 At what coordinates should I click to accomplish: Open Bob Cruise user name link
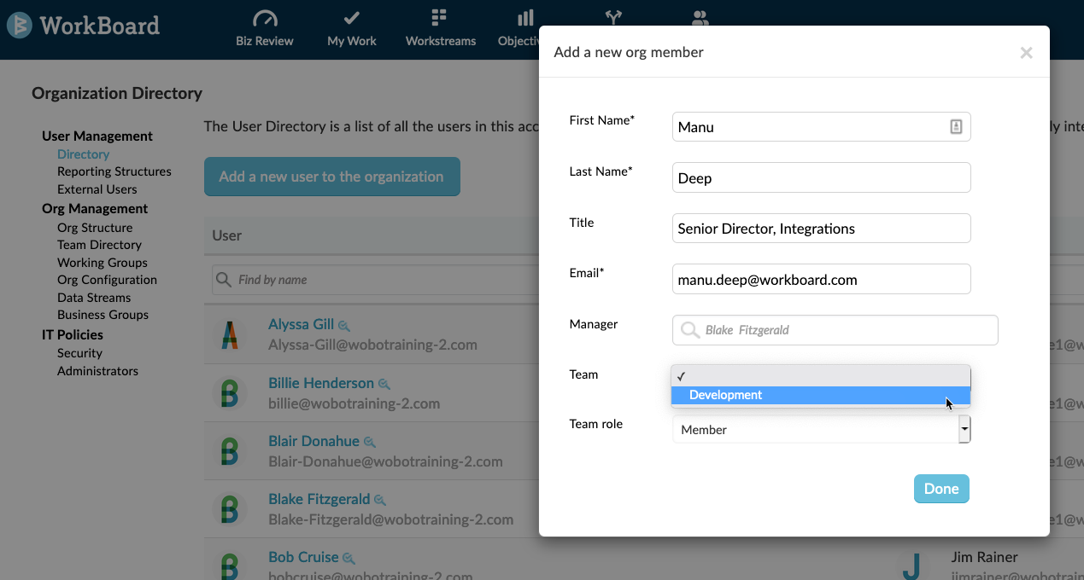tap(303, 557)
